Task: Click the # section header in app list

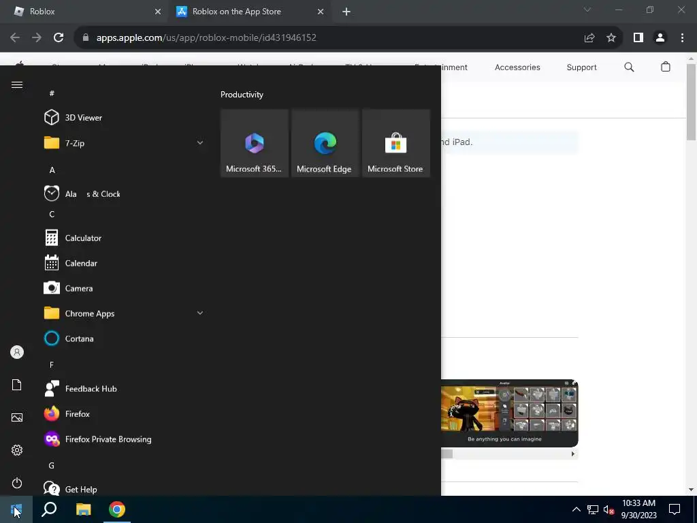Action: point(52,93)
